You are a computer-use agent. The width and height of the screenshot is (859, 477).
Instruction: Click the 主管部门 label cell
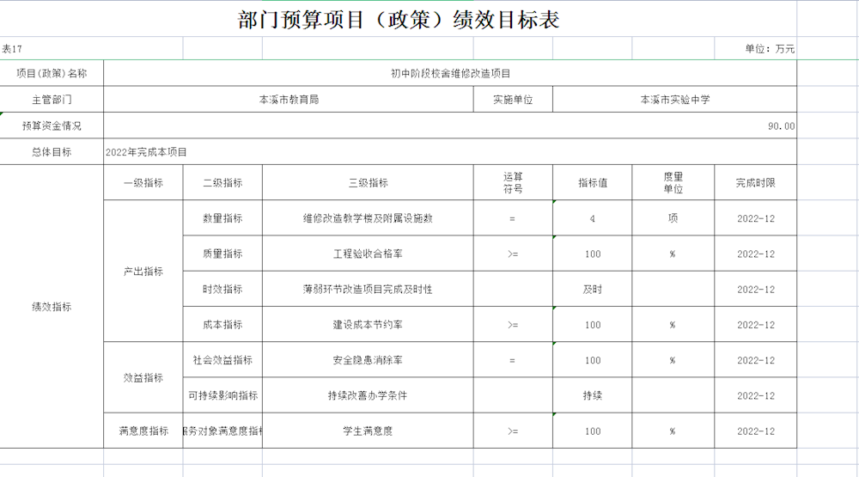pos(52,100)
